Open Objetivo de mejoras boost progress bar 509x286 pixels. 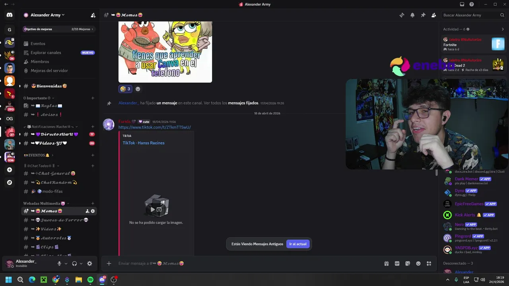58,29
